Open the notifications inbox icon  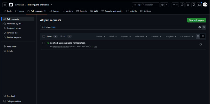click(199, 5)
